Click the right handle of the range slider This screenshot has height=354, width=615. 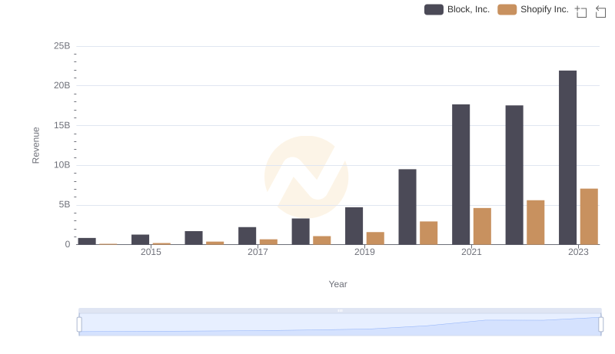(x=600, y=325)
